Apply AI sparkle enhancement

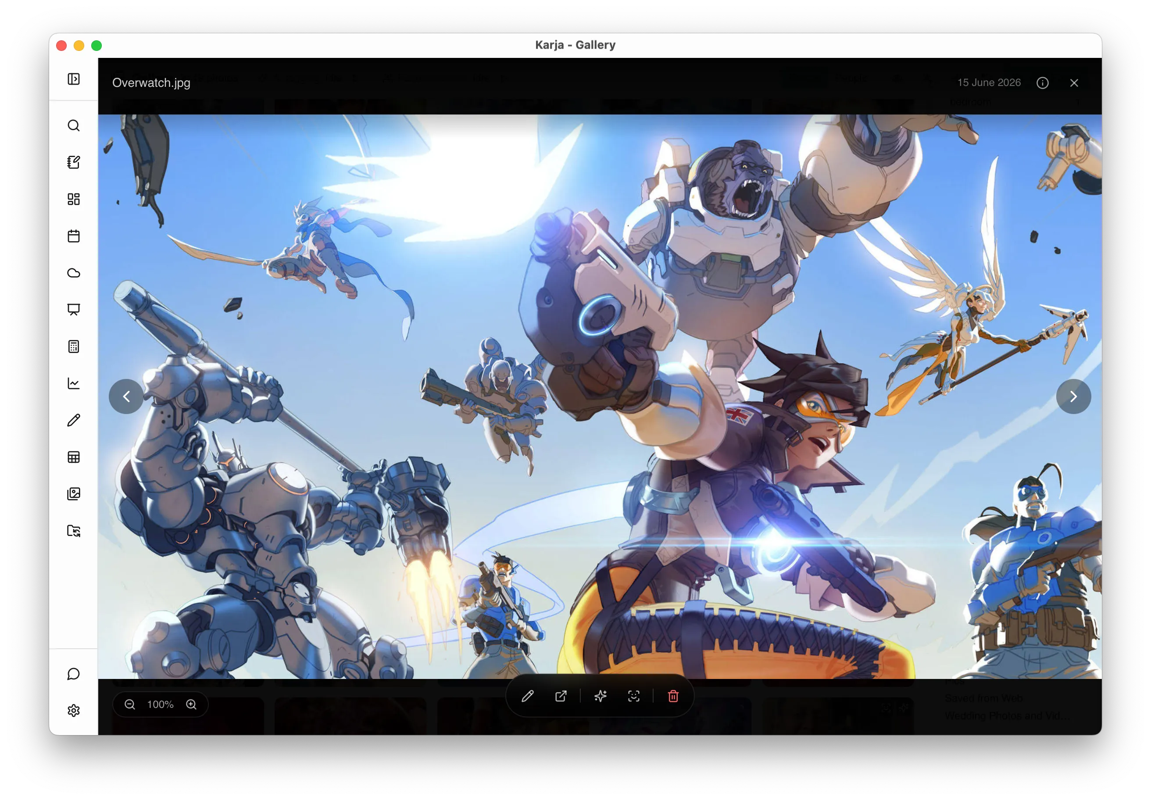[601, 696]
